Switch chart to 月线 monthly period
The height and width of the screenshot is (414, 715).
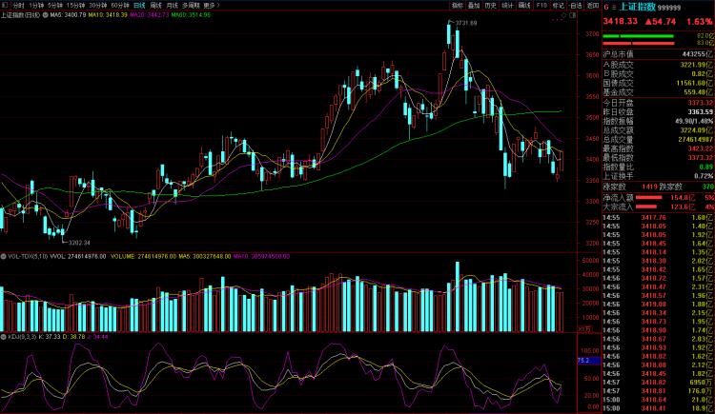[x=172, y=5]
